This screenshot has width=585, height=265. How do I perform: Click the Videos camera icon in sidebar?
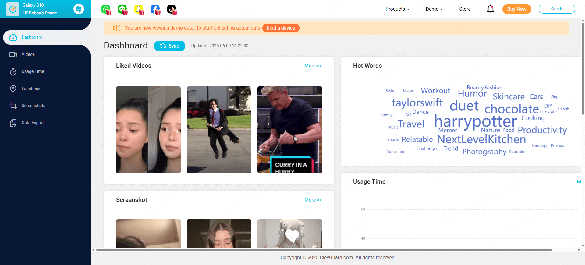[x=13, y=54]
